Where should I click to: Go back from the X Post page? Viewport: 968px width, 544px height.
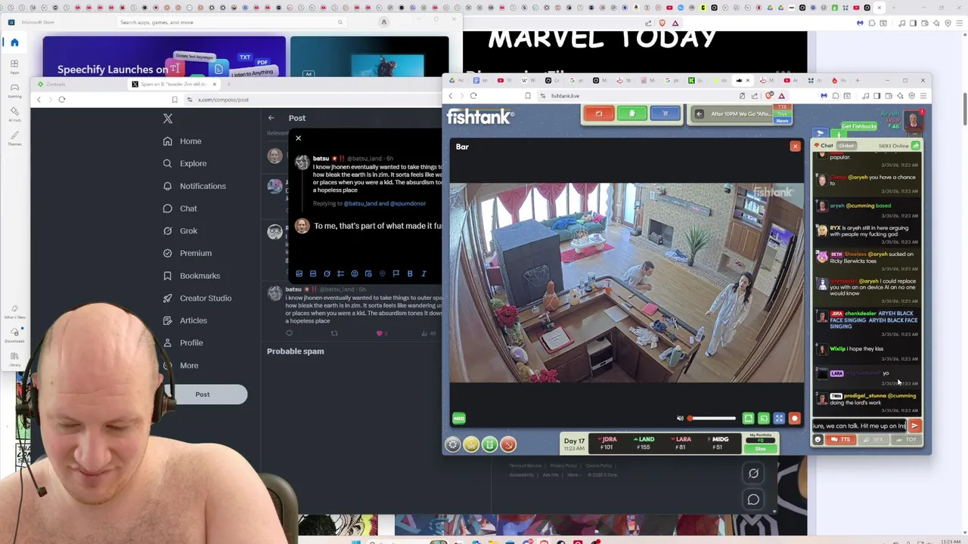271,118
